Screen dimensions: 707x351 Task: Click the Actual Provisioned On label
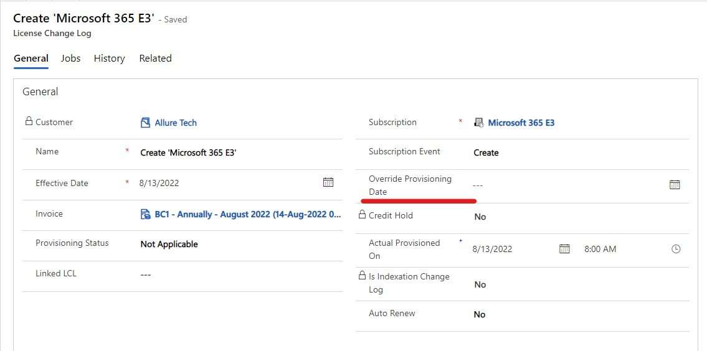click(x=404, y=249)
